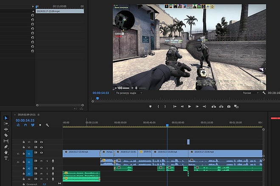Close the 2019.02.09-19.31 sequence tab
This screenshot has height=186, width=280.
15,115
